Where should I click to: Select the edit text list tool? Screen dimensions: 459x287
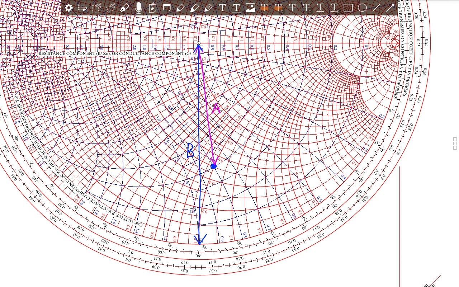click(x=82, y=8)
